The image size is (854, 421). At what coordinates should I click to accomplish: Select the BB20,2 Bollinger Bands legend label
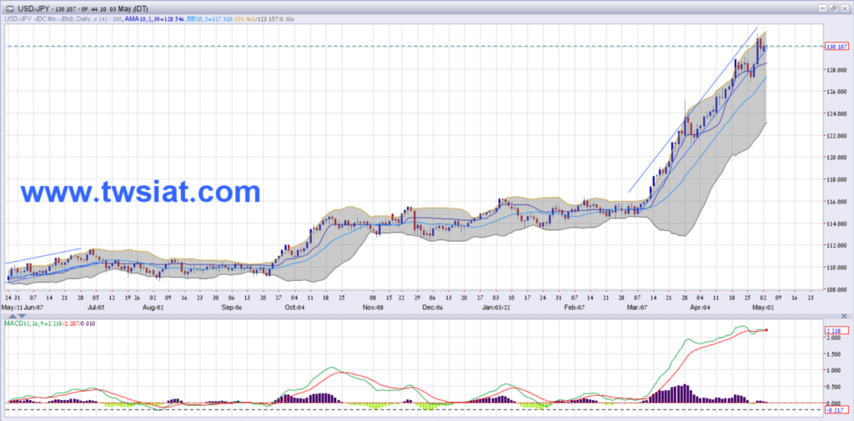[240, 19]
